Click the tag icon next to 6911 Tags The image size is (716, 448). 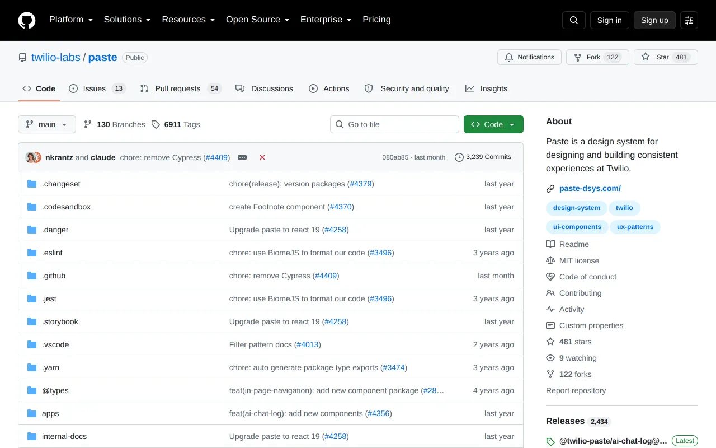pos(156,124)
